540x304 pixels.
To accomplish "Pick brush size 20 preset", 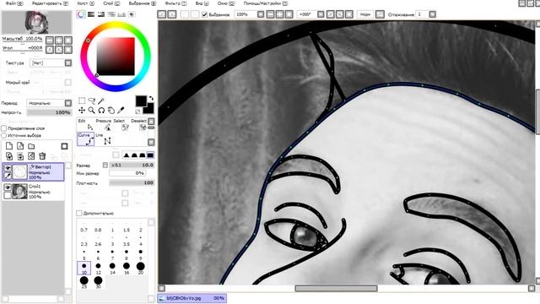I will tap(140, 268).
